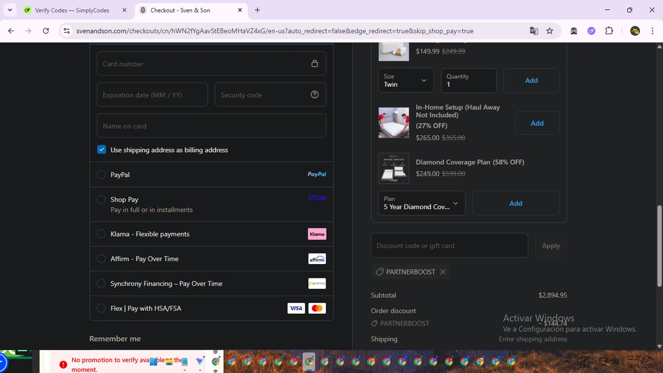The width and height of the screenshot is (663, 373).
Task: Click the lock icon in card number field
Action: [x=315, y=63]
